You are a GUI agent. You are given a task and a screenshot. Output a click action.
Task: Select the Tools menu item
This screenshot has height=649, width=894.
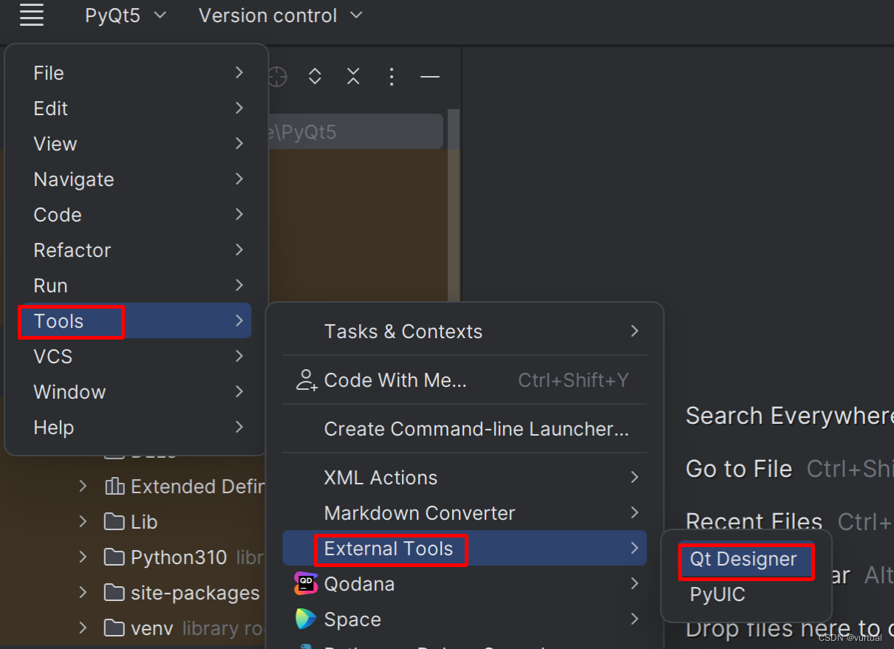point(135,321)
